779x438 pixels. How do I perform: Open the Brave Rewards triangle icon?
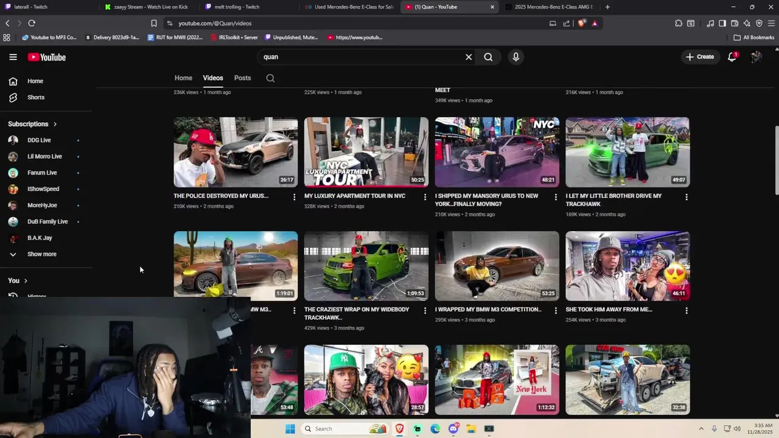click(595, 23)
